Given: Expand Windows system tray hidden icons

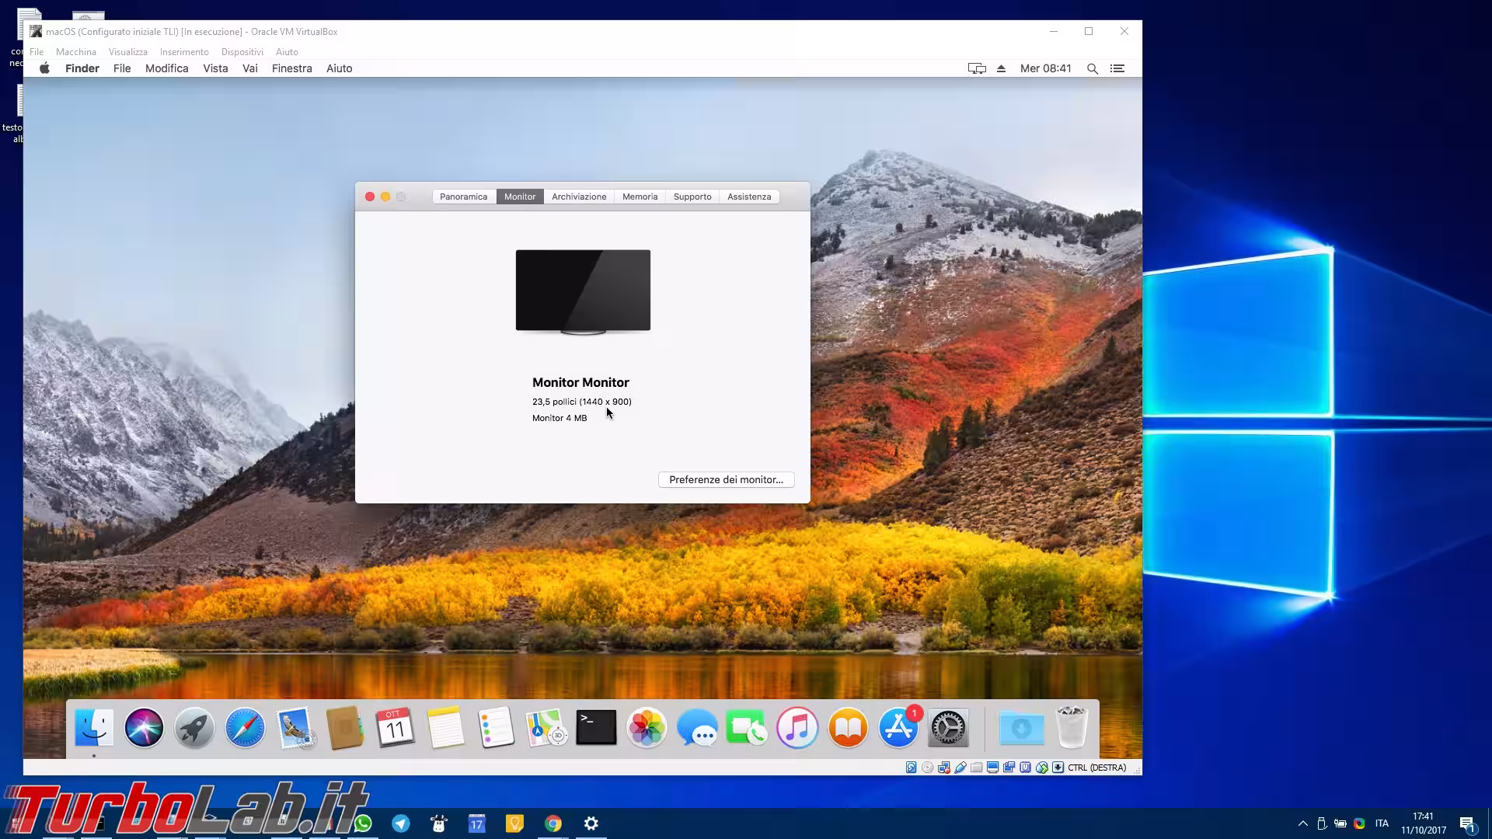Looking at the screenshot, I should pyautogui.click(x=1302, y=823).
